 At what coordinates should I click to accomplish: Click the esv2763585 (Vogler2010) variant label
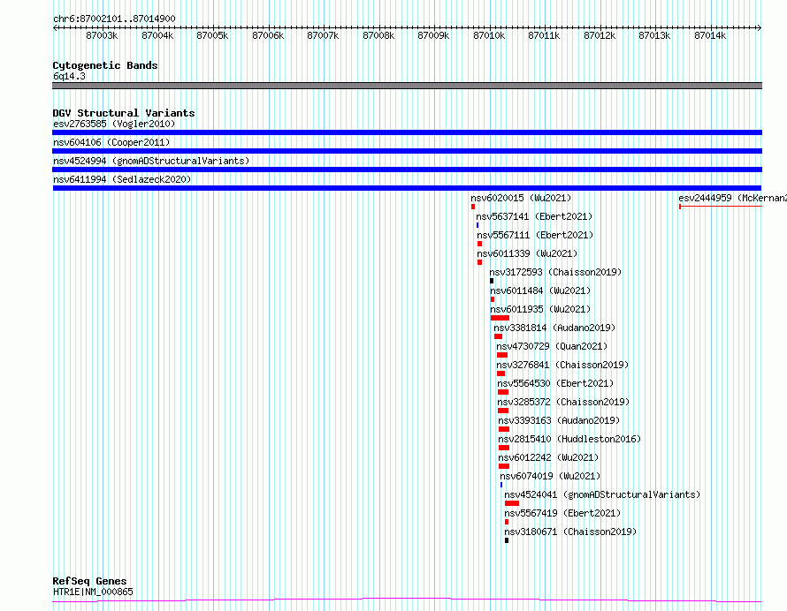114,124
